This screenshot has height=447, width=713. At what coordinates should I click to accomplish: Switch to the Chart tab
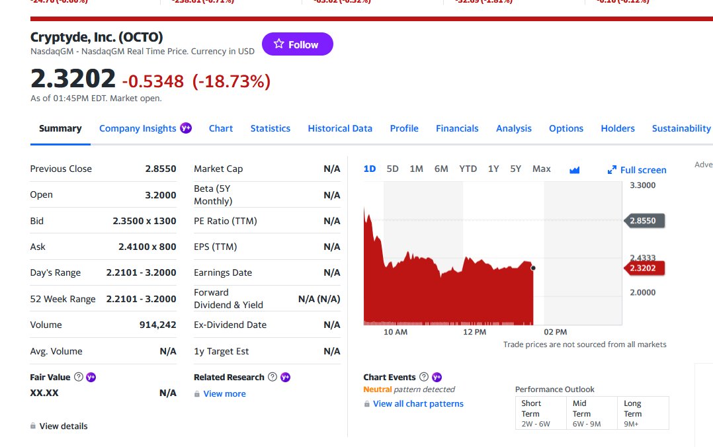[221, 129]
